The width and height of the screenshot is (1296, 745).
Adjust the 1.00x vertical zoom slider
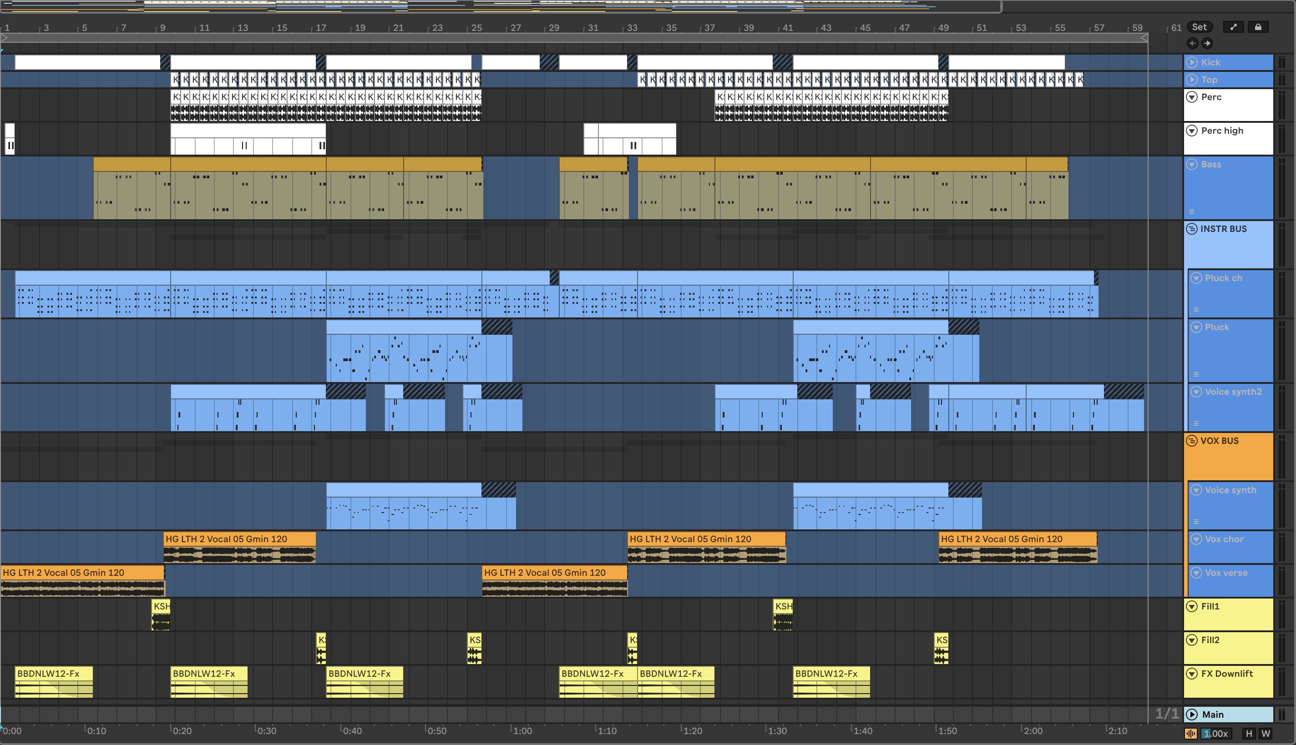[x=1215, y=733]
